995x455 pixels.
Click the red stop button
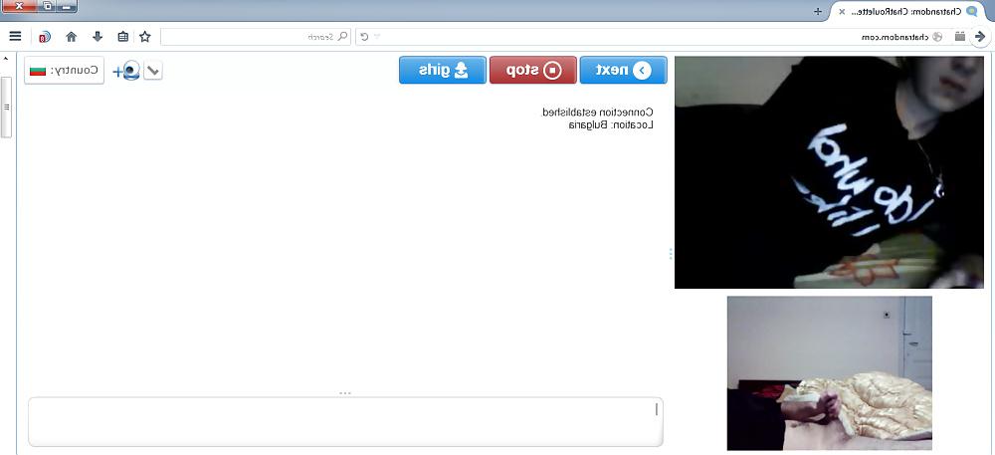point(533,70)
